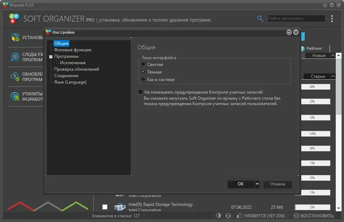Image resolution: width=344 pixels, height=222 pixels.
Task: Click the paw-print traces of removed programs icon
Action: pos(15,57)
